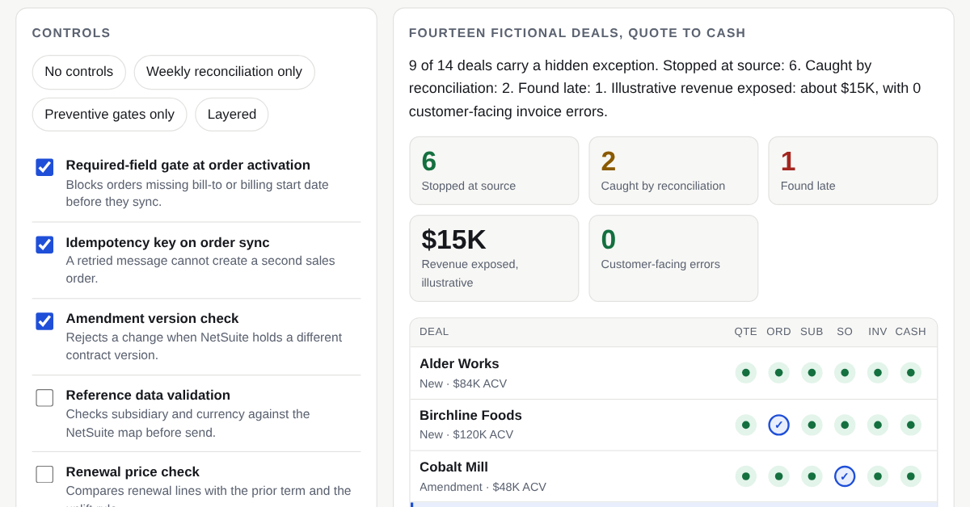The height and width of the screenshot is (507, 970).
Task: Open Cobalt Mill SO checkmark marker
Action: [845, 476]
